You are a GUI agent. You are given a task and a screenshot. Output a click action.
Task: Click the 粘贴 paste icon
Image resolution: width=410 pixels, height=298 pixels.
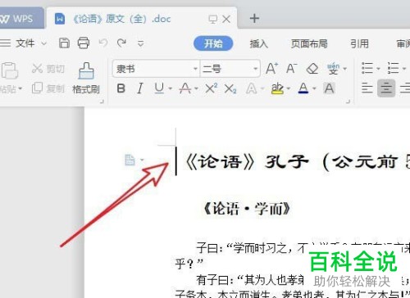coord(9,70)
